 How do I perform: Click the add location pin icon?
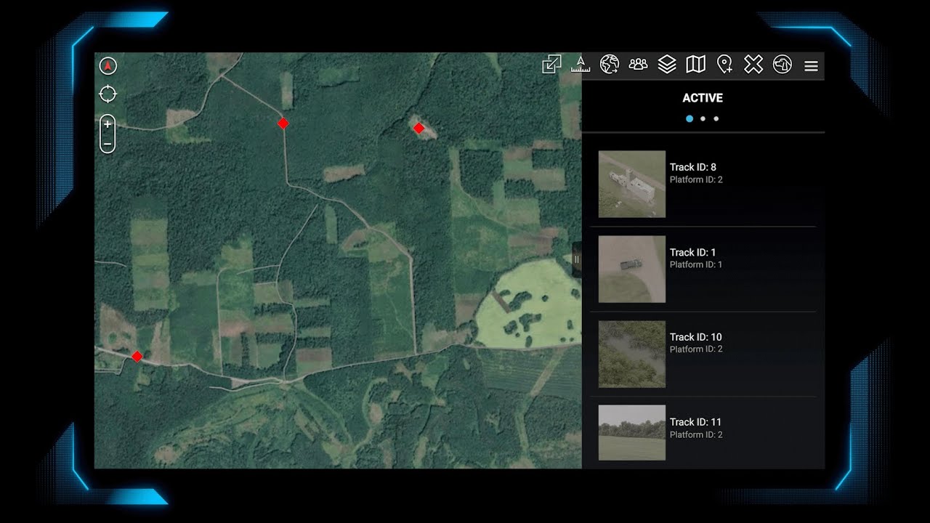[x=724, y=65]
